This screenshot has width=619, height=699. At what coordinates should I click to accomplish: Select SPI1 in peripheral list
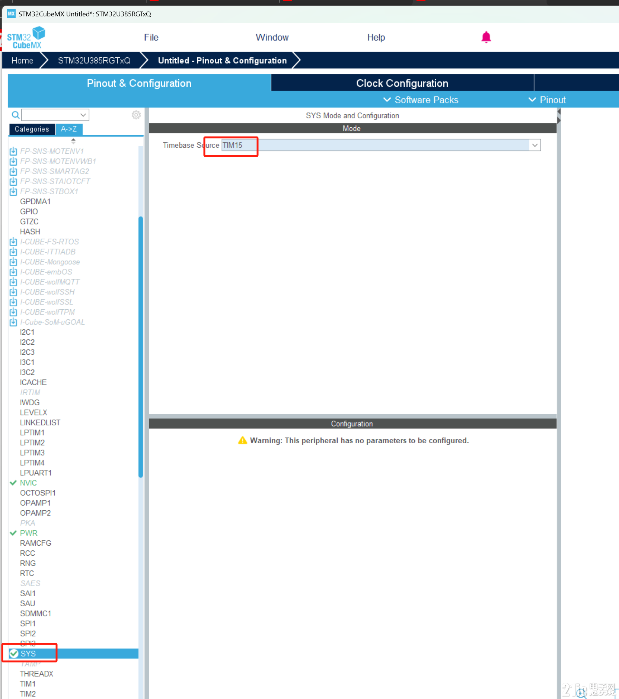(x=28, y=623)
